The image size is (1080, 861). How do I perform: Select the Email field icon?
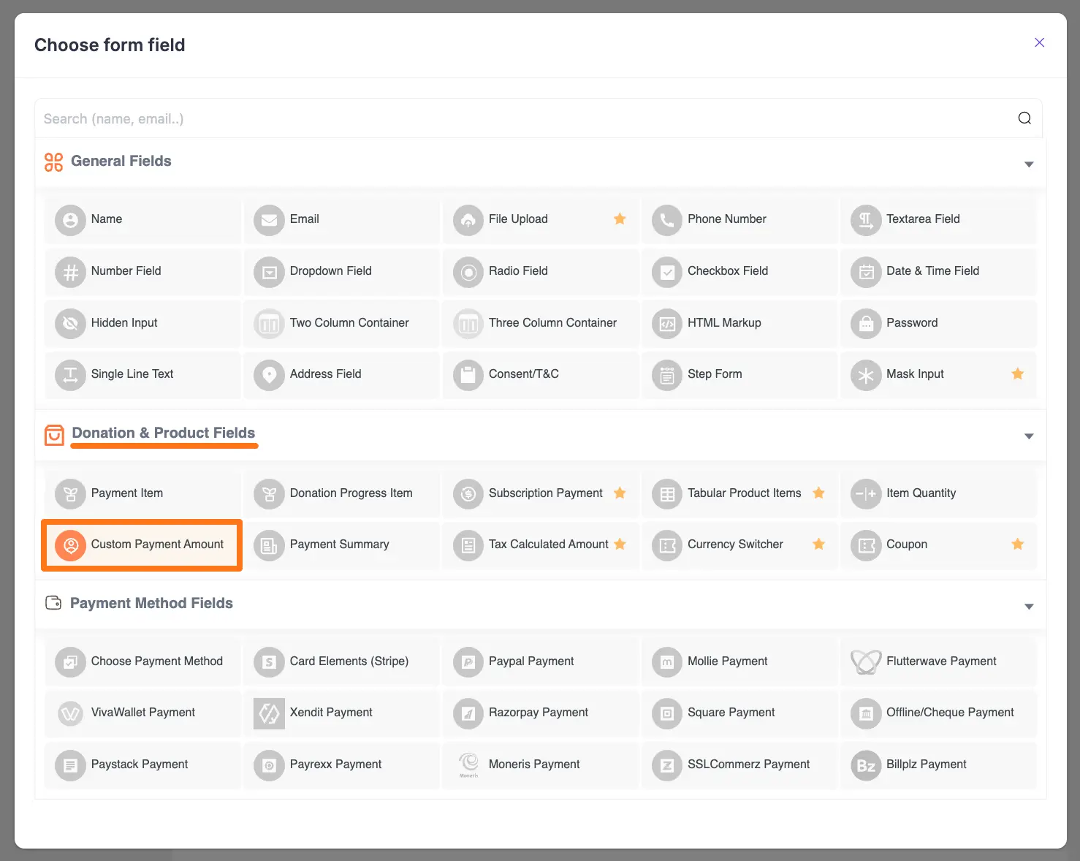click(269, 219)
